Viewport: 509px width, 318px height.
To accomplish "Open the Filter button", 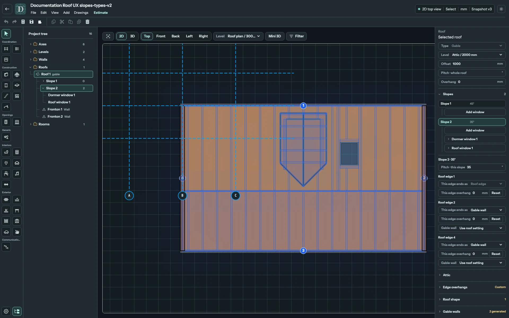I will coord(296,36).
